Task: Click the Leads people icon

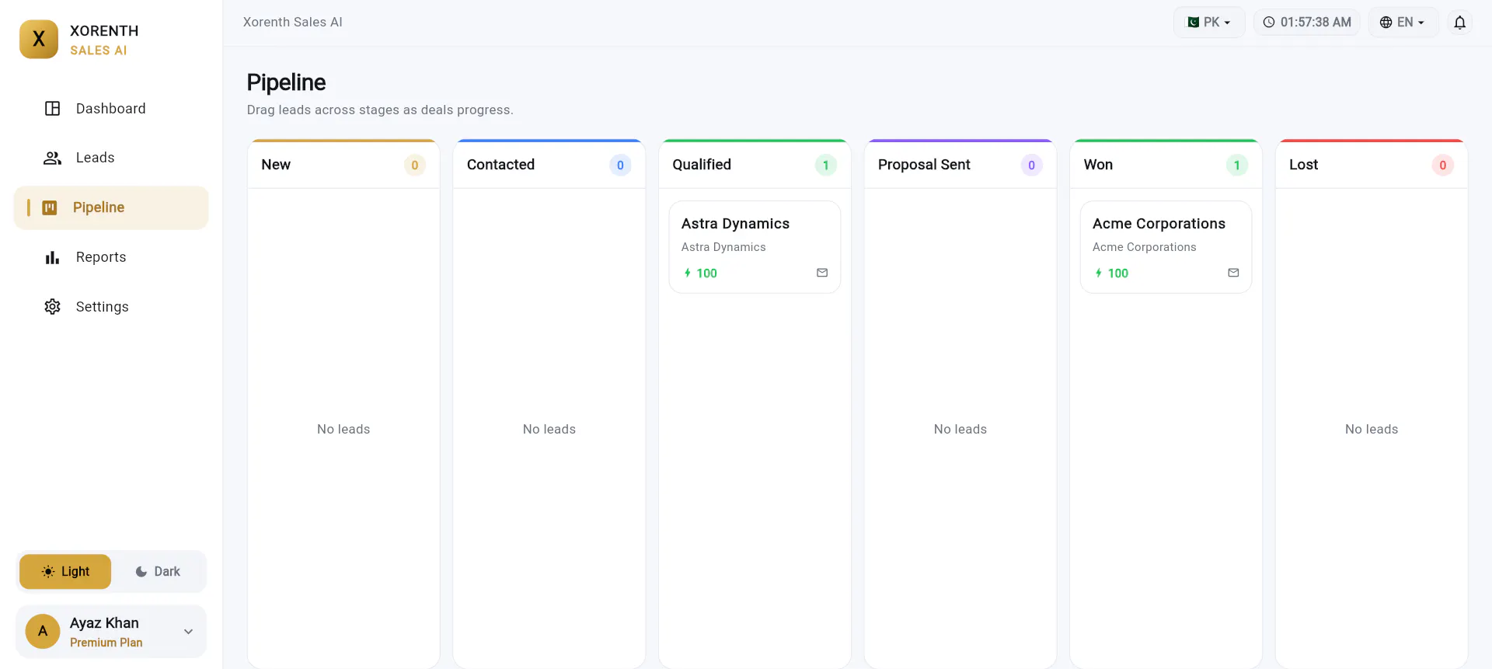Action: (52, 158)
